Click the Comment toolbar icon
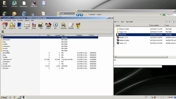Screen dimensions: 176x99 [x=71, y=26]
